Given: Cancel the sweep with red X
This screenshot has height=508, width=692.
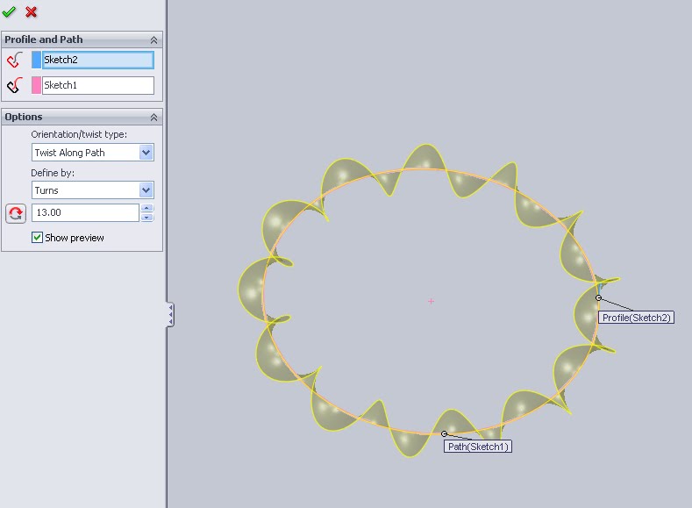Looking at the screenshot, I should tap(31, 12).
